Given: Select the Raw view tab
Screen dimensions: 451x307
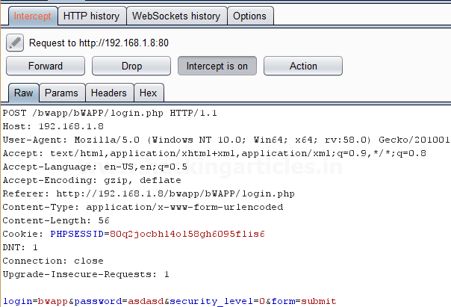Looking at the screenshot, I should click(x=24, y=93).
